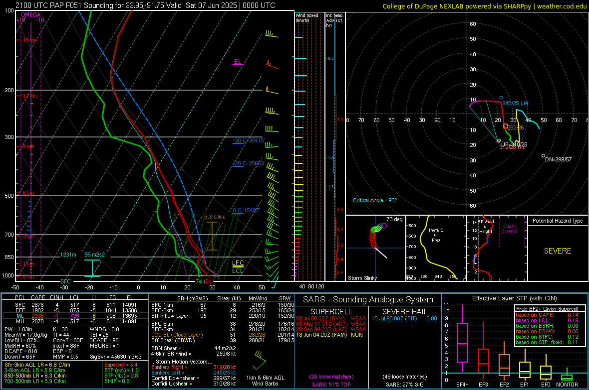Click 'DCAPE = 818' value
This screenshot has width=589, height=390.
coord(20,351)
